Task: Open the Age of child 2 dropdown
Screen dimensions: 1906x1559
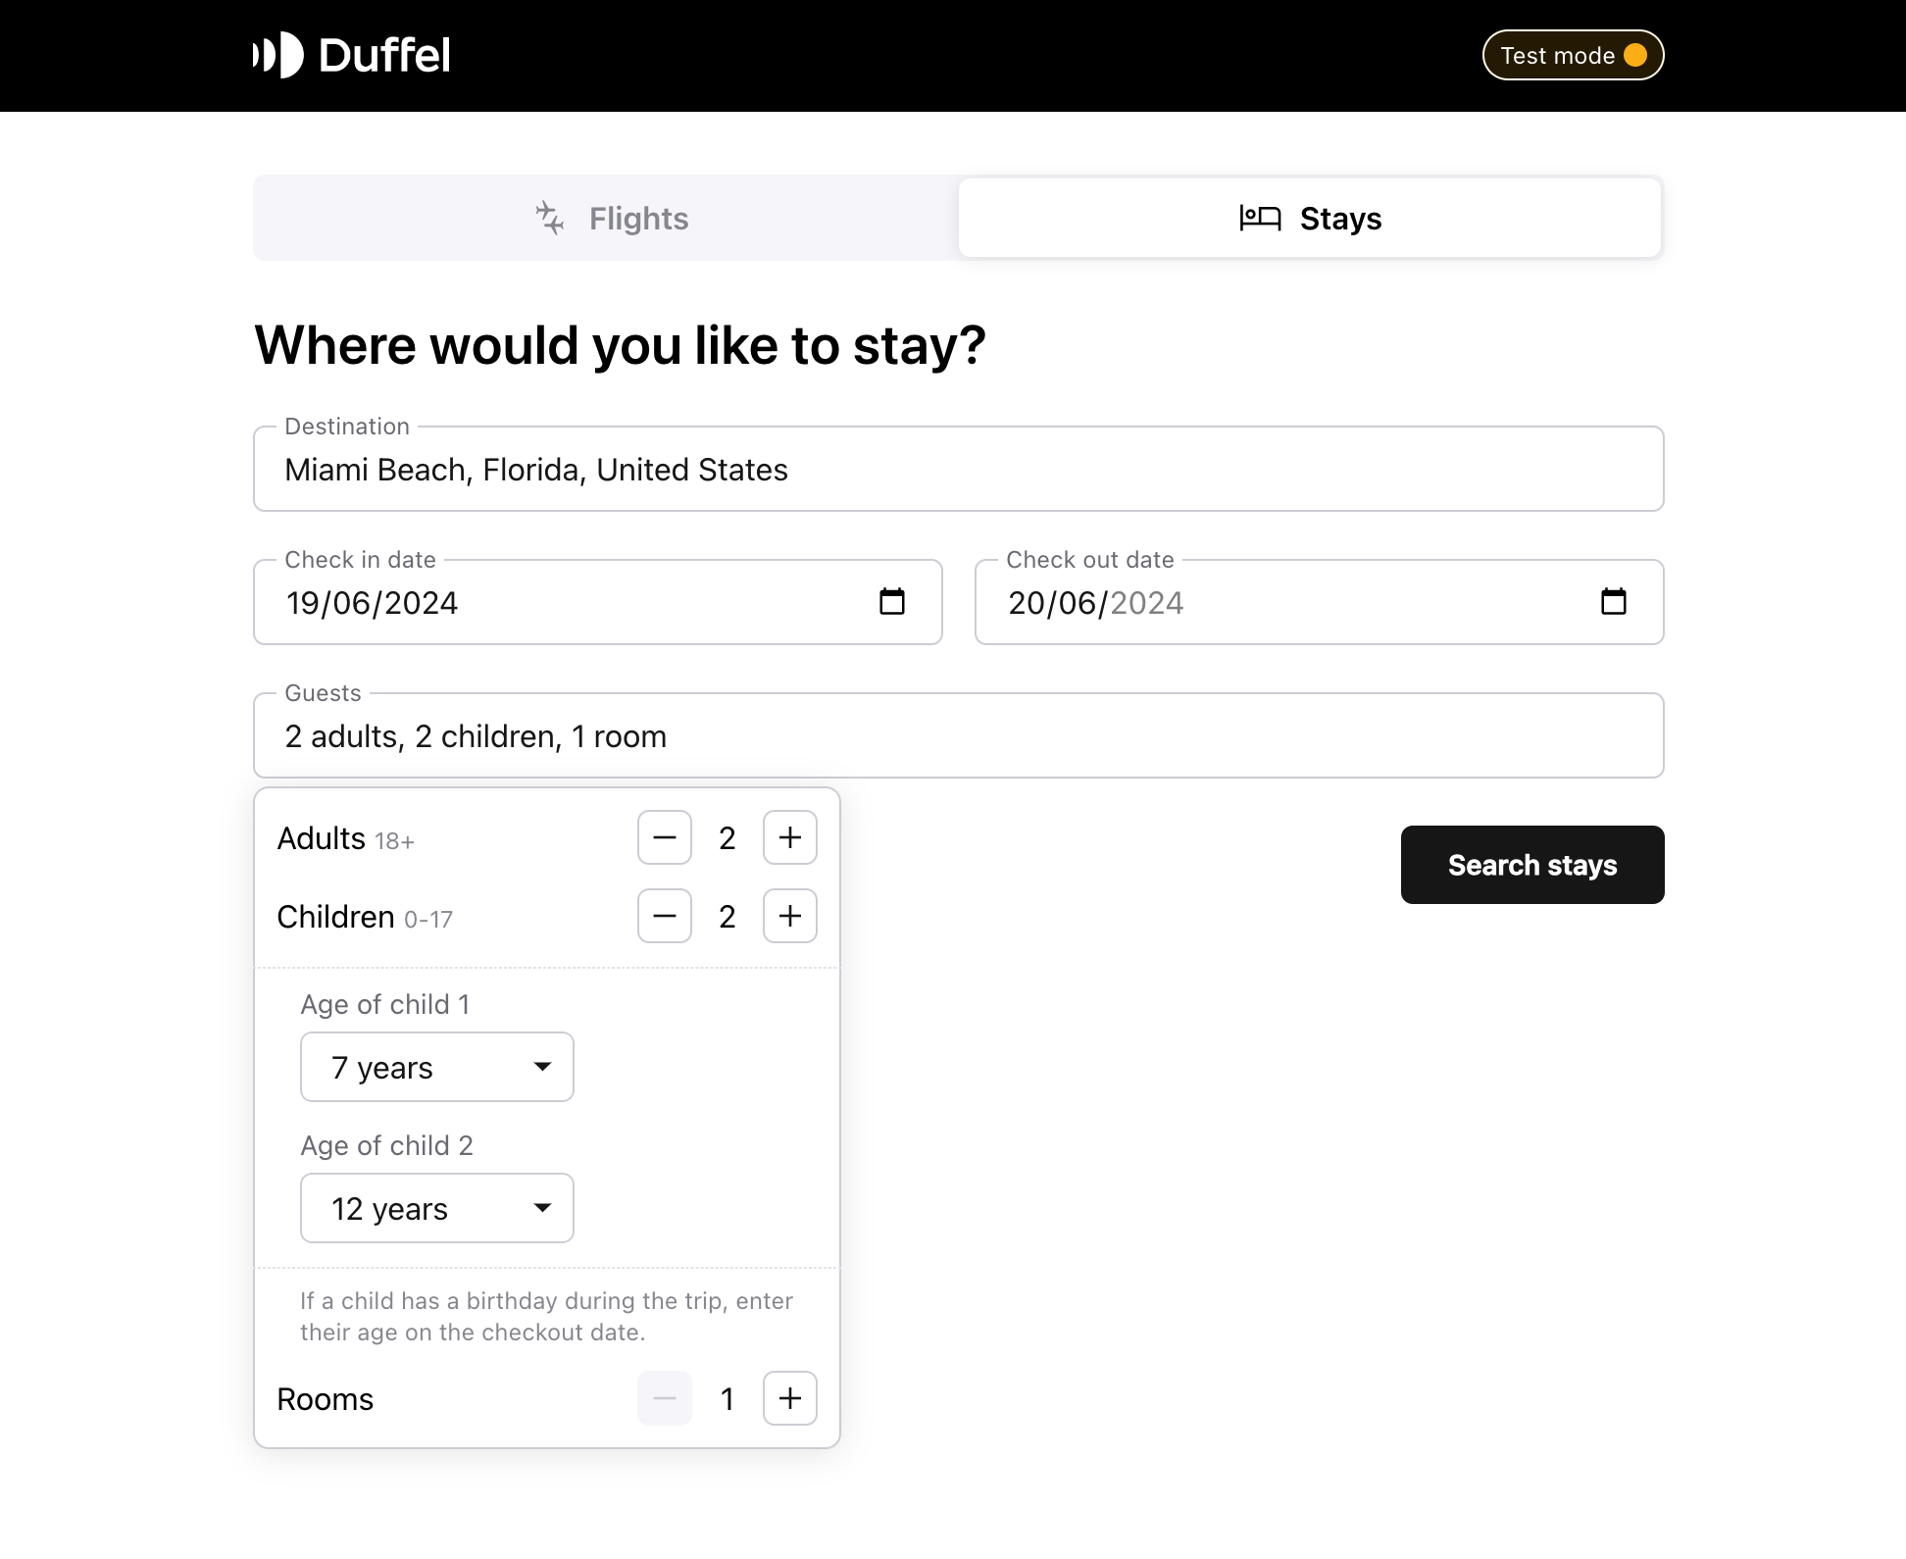Action: [x=437, y=1208]
